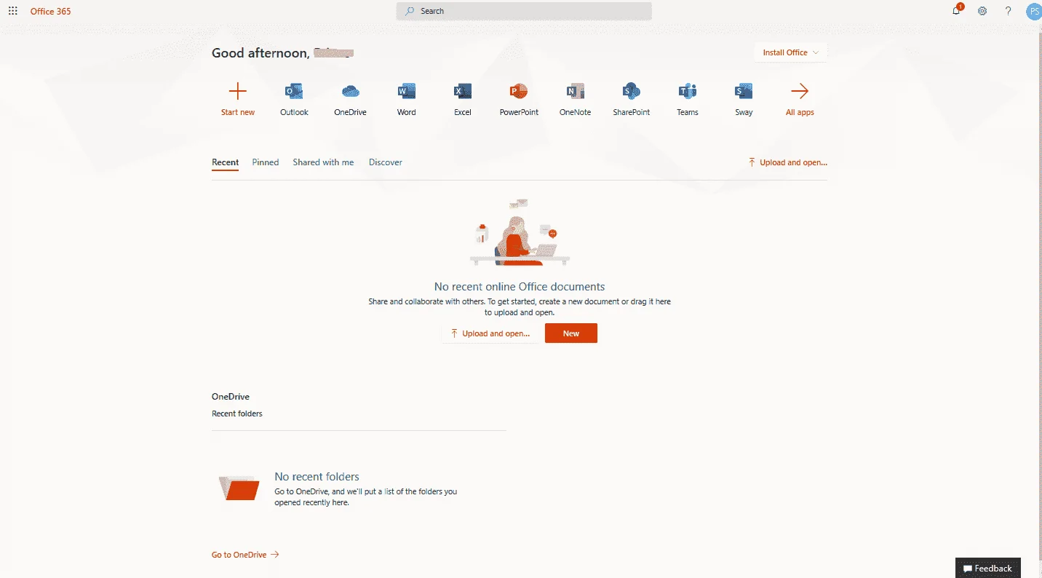The width and height of the screenshot is (1042, 578).
Task: Expand the Install Office dropdown
Action: pyautogui.click(x=790, y=52)
